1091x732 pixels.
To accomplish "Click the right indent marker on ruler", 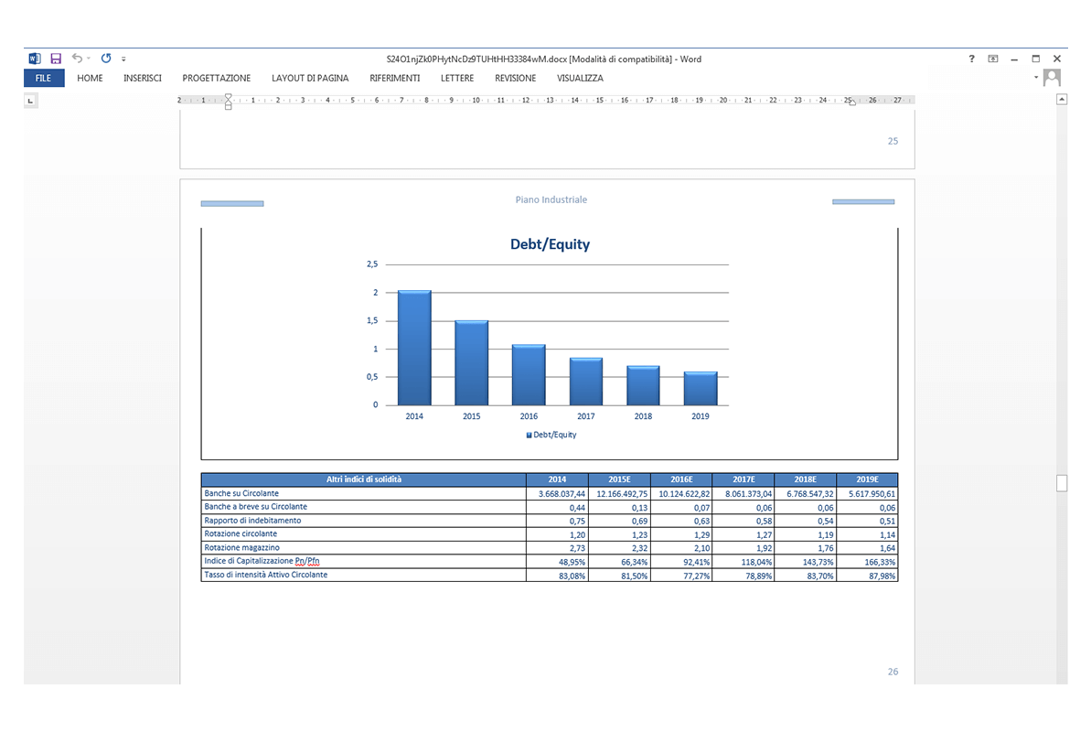I will 852,102.
